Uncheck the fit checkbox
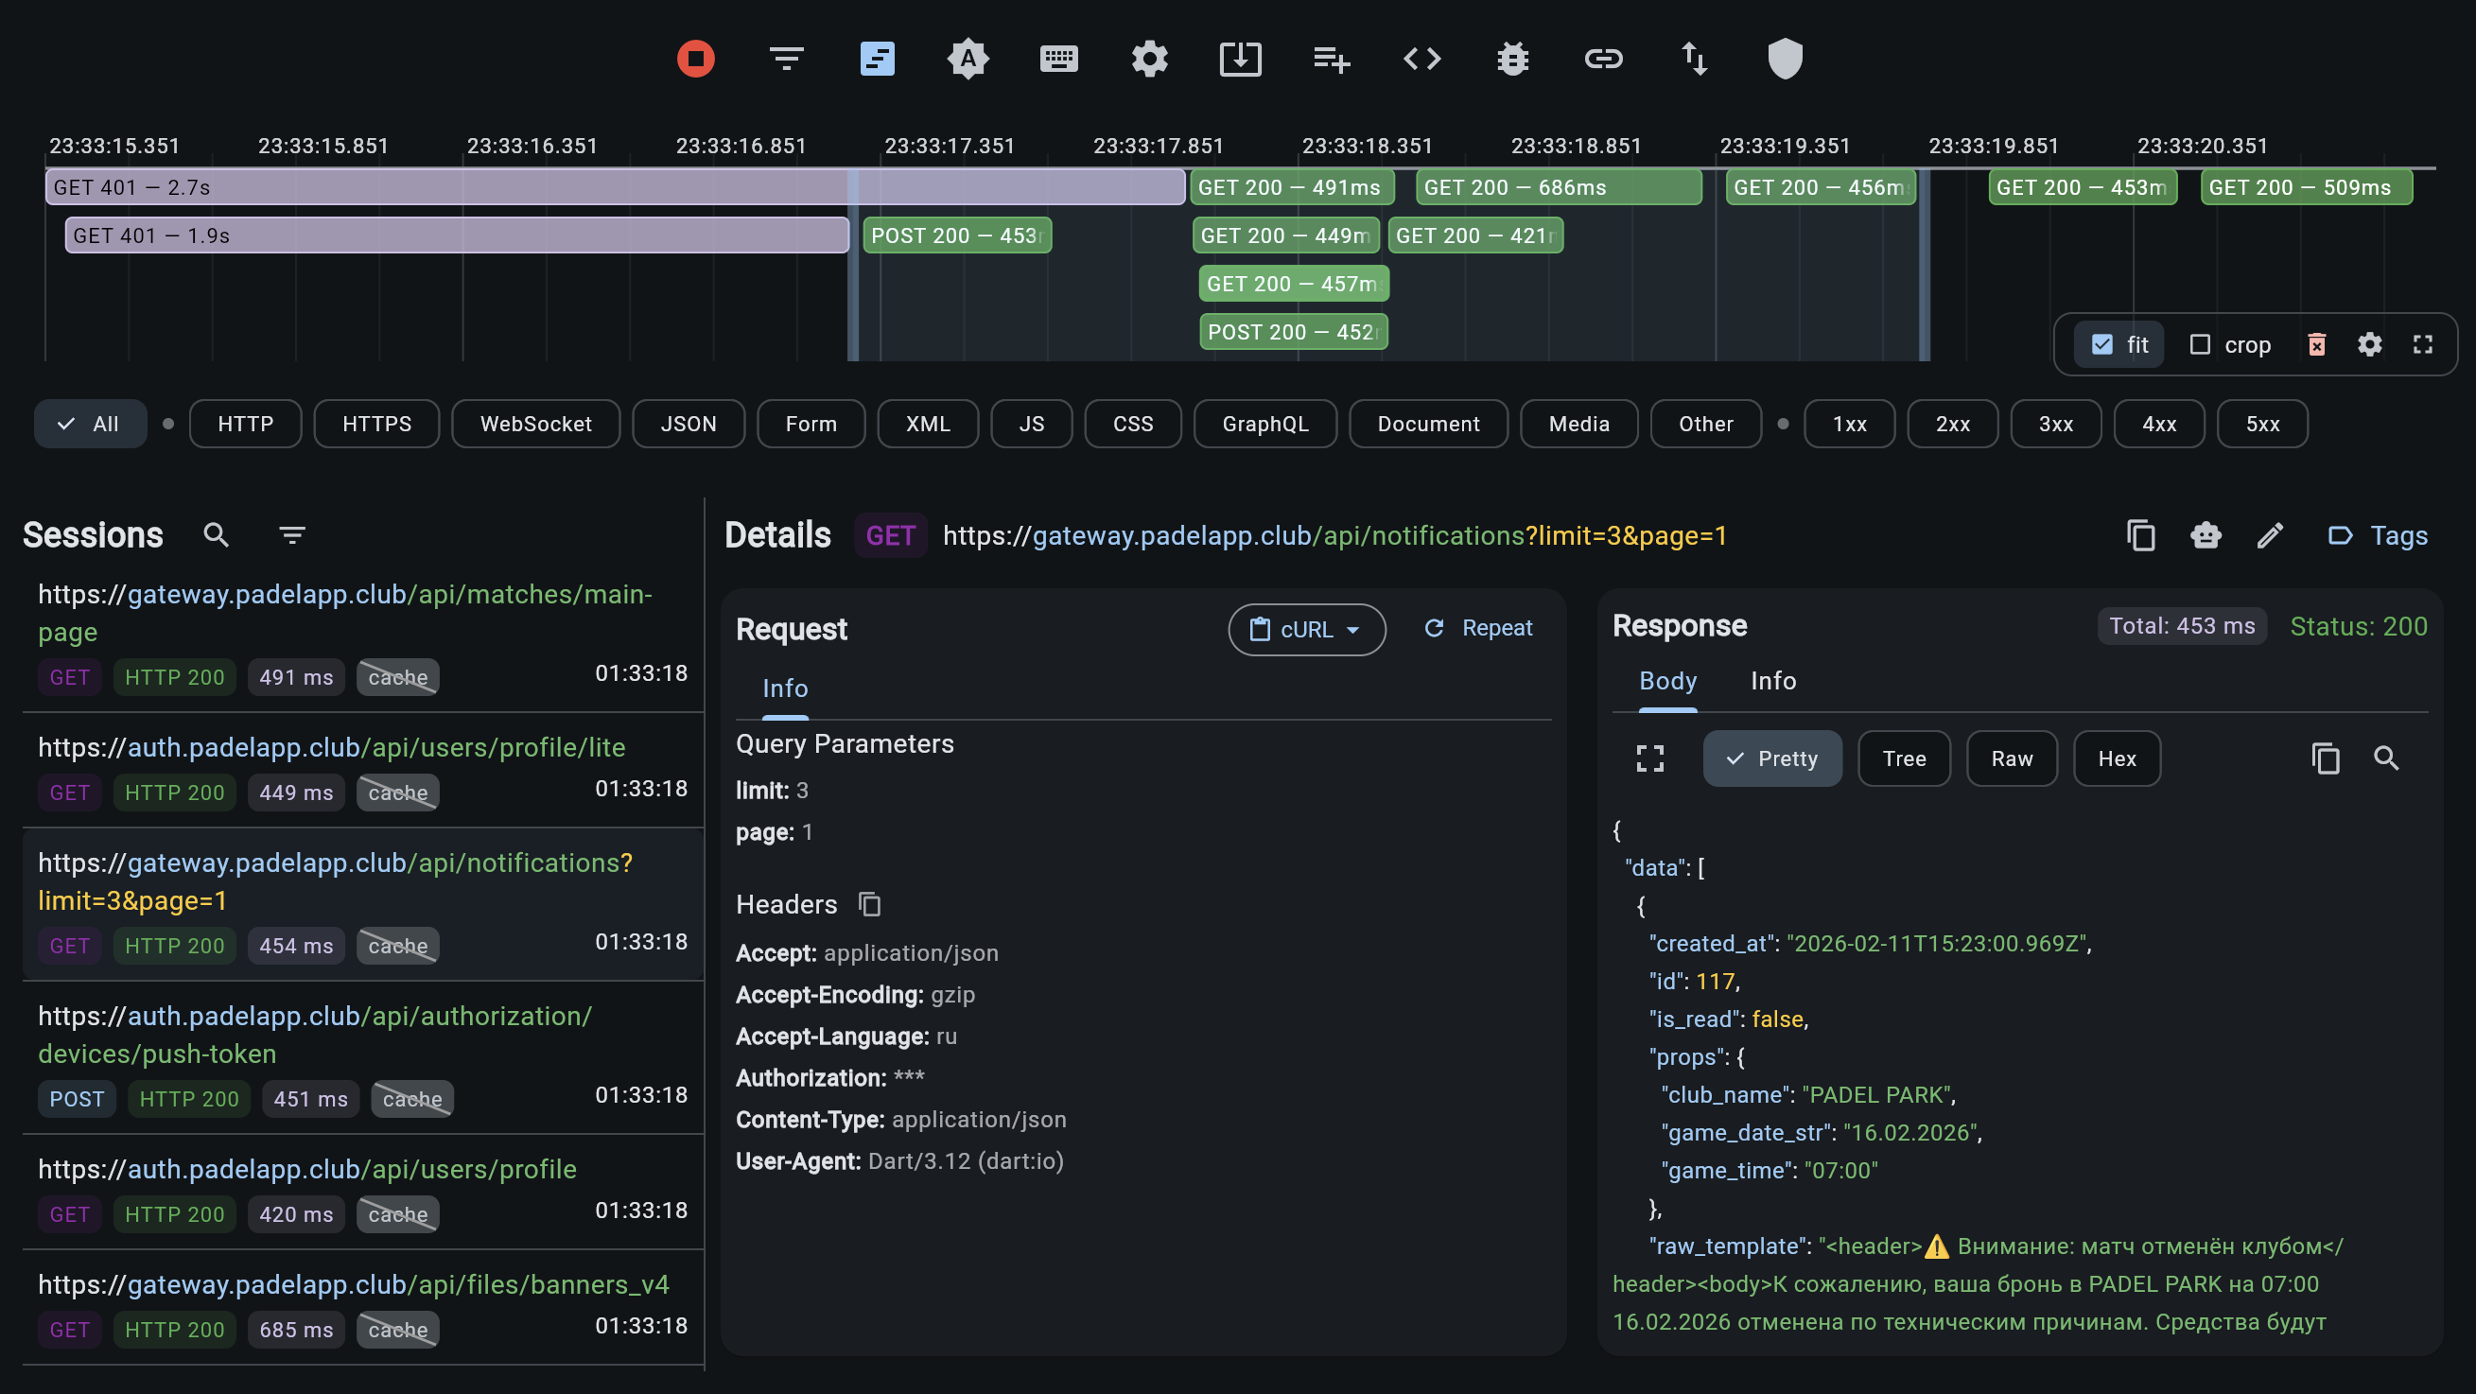Viewport: 2476px width, 1394px height. point(2101,345)
